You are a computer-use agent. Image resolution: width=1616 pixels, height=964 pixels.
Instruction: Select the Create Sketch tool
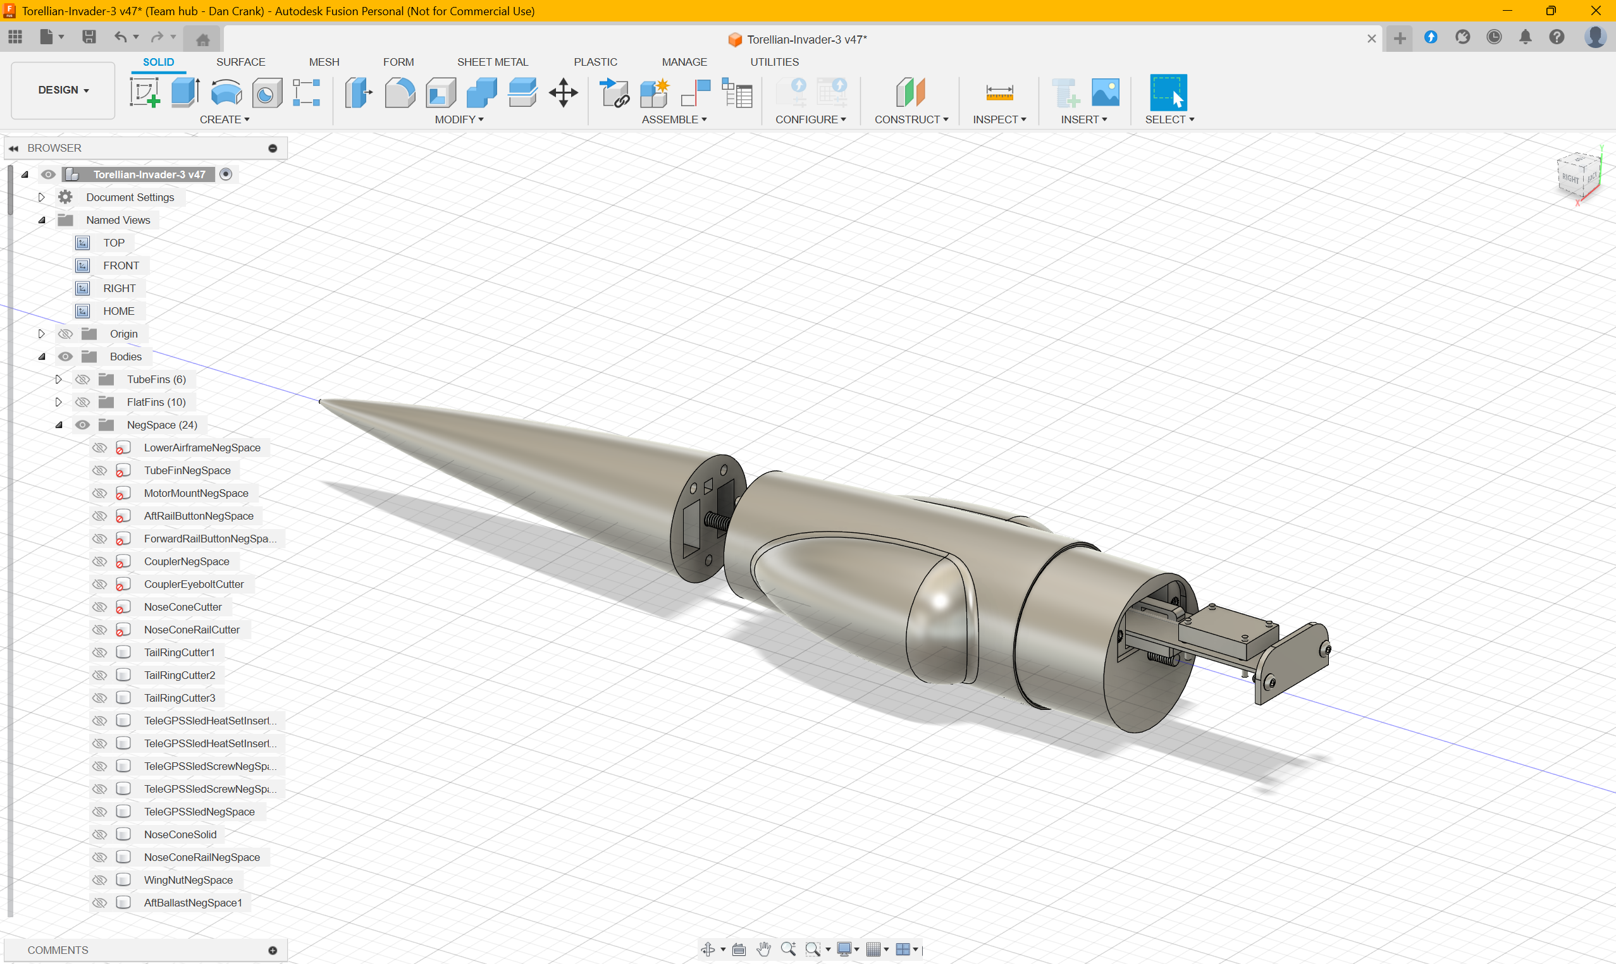pyautogui.click(x=144, y=93)
